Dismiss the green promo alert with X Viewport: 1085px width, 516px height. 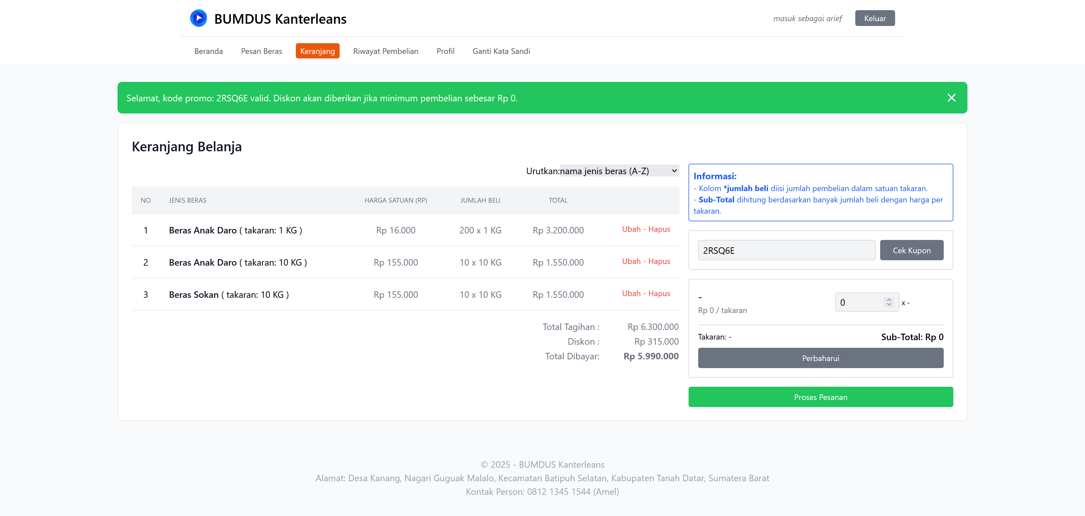[951, 98]
